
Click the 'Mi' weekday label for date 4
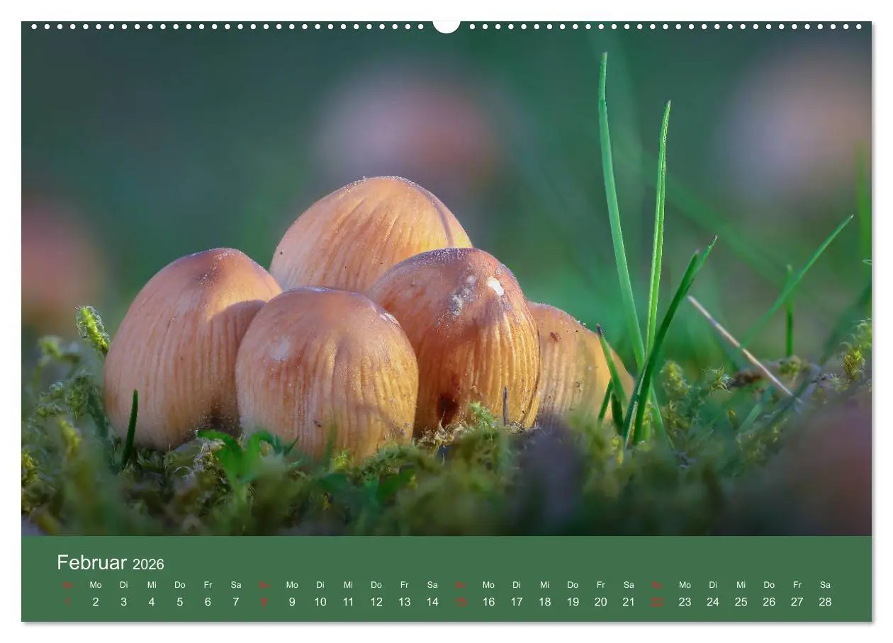[152, 585]
